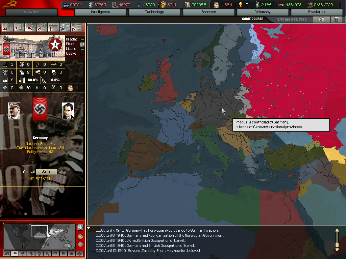346x259 pixels.
Task: Click the Plzen river crossing icon
Action: point(82,44)
